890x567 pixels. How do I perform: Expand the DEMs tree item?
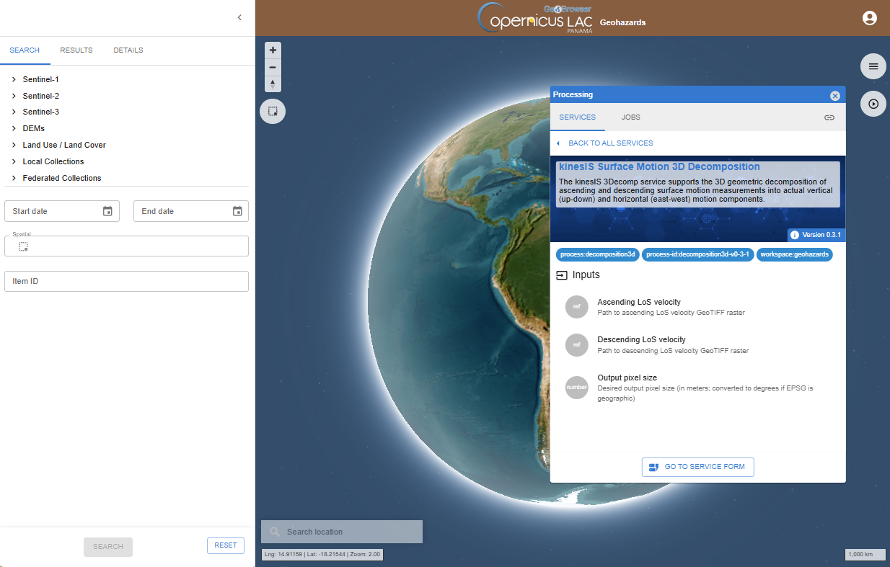pos(14,128)
